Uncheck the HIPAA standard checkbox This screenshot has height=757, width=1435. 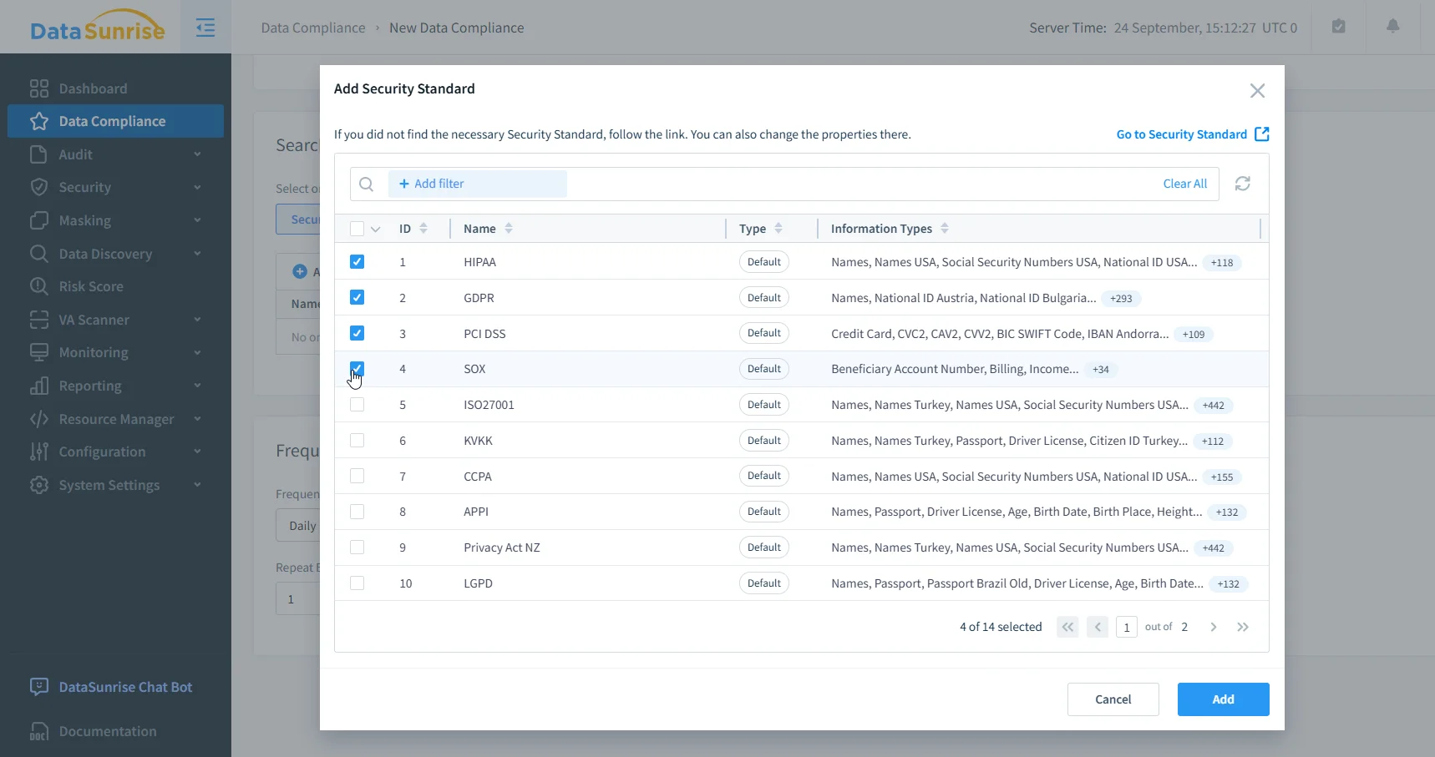(357, 261)
